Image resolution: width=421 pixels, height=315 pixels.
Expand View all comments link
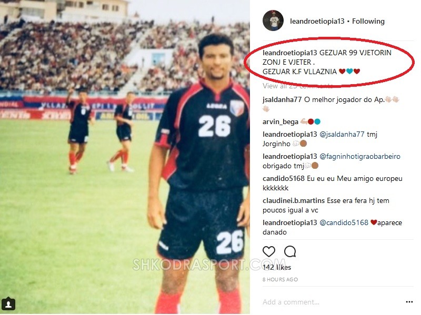click(x=297, y=86)
